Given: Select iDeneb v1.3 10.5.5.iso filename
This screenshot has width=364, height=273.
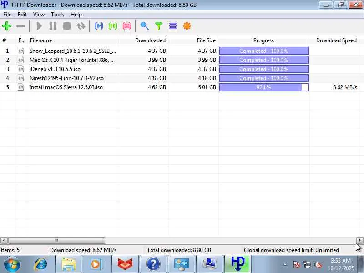Looking at the screenshot, I should tap(55, 69).
